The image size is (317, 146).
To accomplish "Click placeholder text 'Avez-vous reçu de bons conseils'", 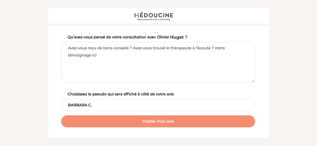I will click(98, 48).
